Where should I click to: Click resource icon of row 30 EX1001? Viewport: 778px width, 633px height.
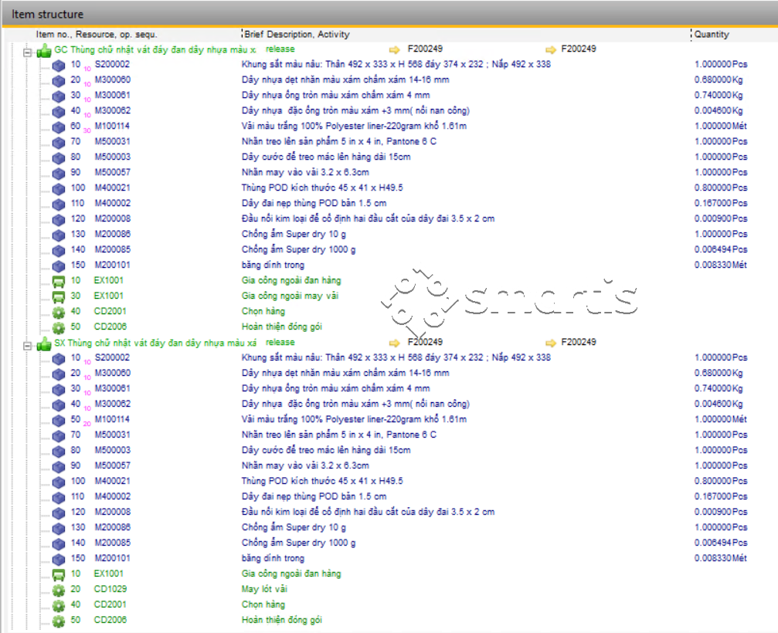59,297
